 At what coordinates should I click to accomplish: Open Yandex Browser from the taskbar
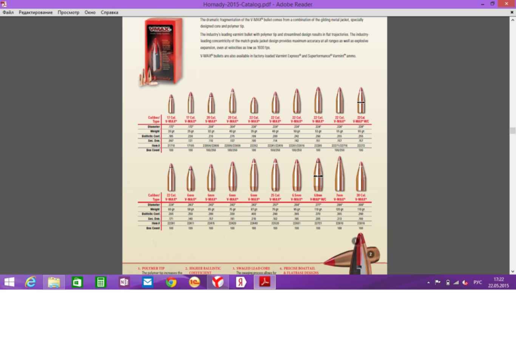coord(218,282)
